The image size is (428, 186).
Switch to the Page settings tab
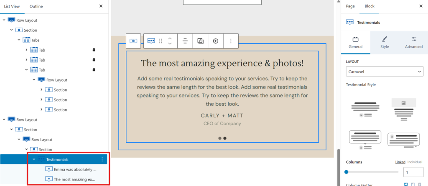tap(350, 6)
